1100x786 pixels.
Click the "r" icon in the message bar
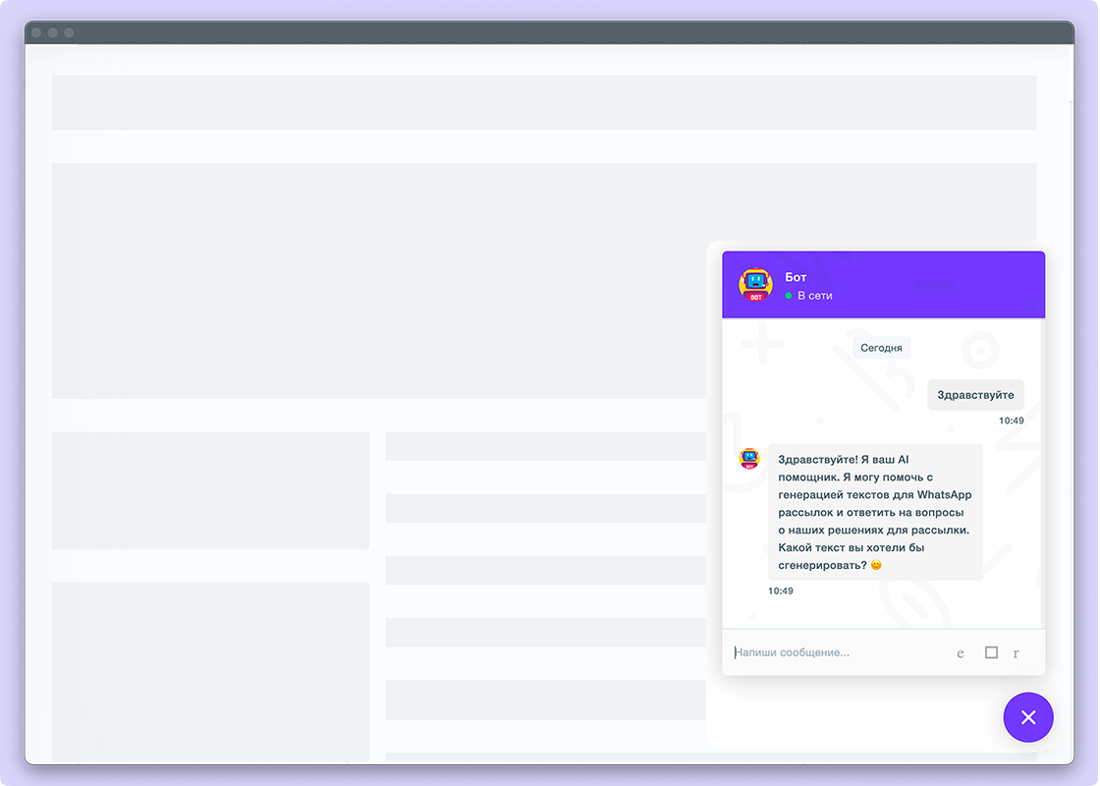1016,653
